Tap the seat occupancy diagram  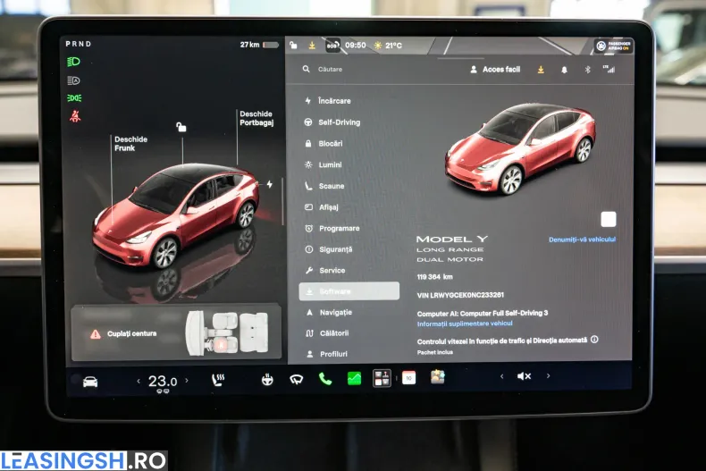[x=227, y=332]
